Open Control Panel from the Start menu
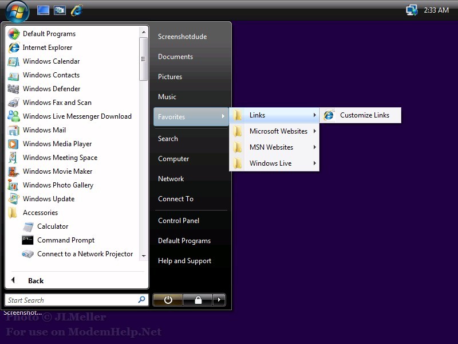The height and width of the screenshot is (344, 458). coord(179,221)
